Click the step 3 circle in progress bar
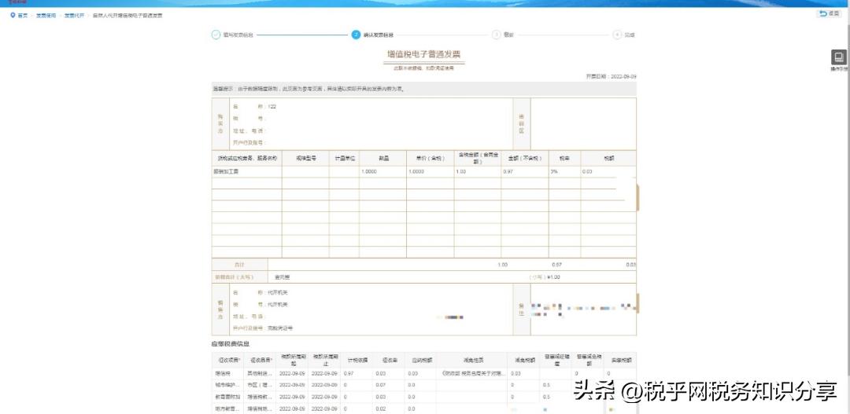This screenshot has height=414, width=850. click(496, 35)
